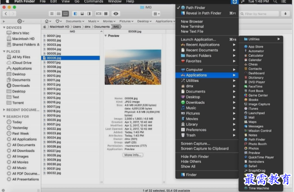This screenshot has height=192, width=294.
Task: Open Recent Folders submenu
Action: pyautogui.click(x=207, y=55)
